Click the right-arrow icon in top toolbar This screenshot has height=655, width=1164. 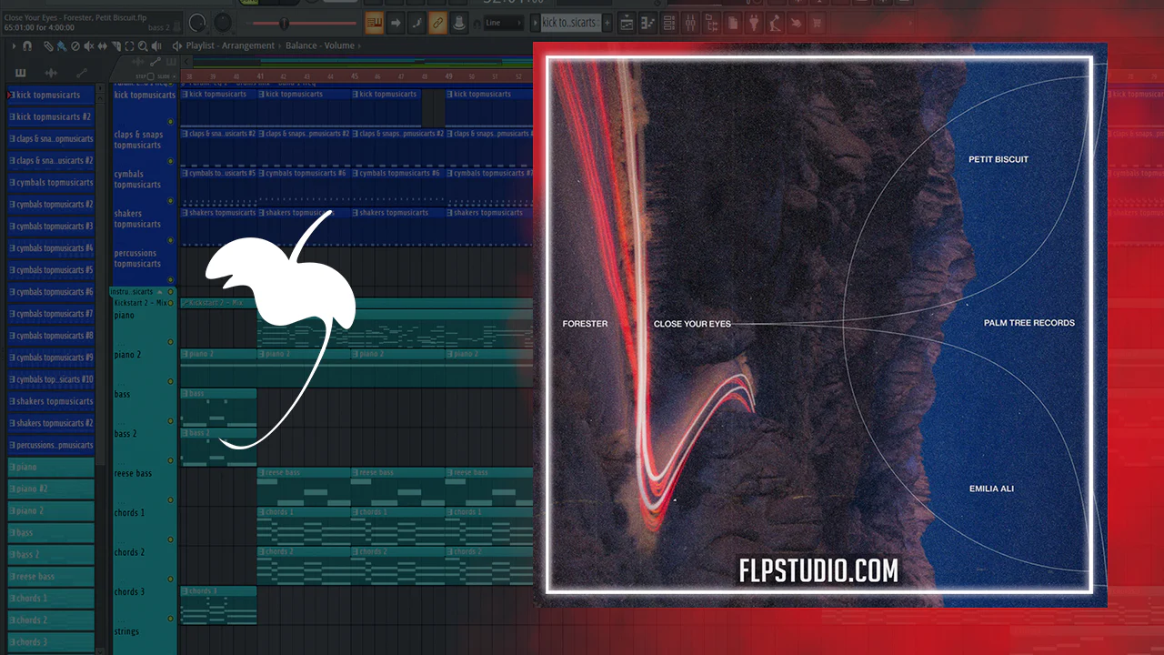click(396, 23)
